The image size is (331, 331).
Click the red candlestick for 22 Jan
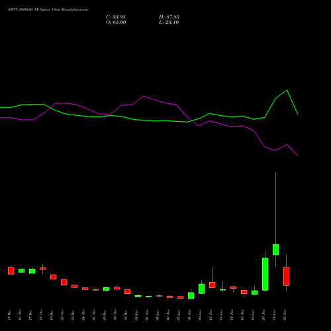287,276
